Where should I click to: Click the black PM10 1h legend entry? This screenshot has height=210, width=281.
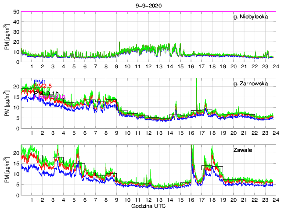(x=47, y=93)
